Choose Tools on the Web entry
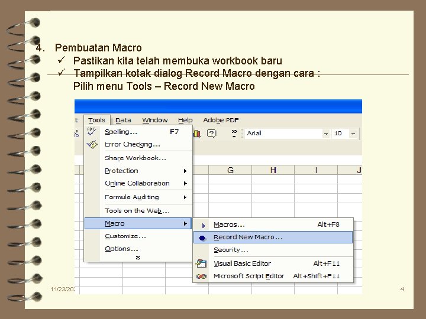 click(138, 211)
